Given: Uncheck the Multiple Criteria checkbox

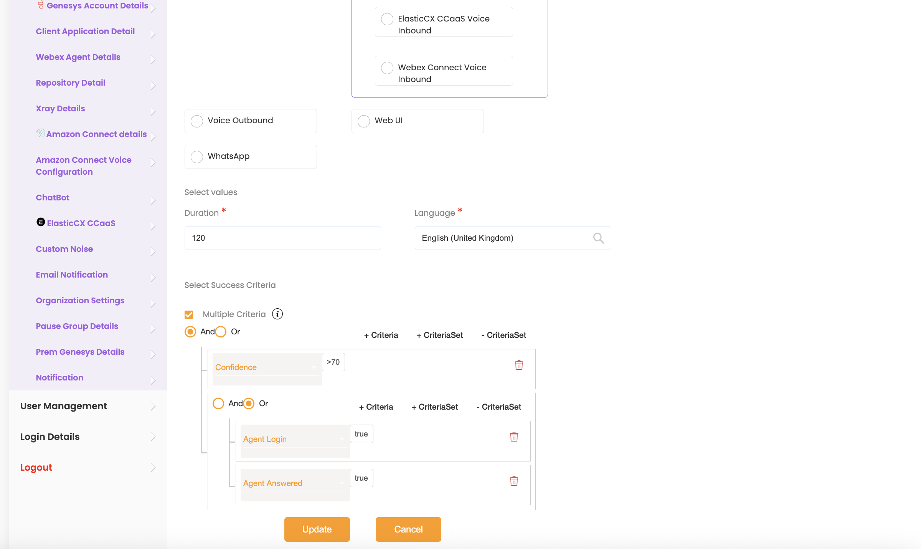Looking at the screenshot, I should (x=189, y=315).
